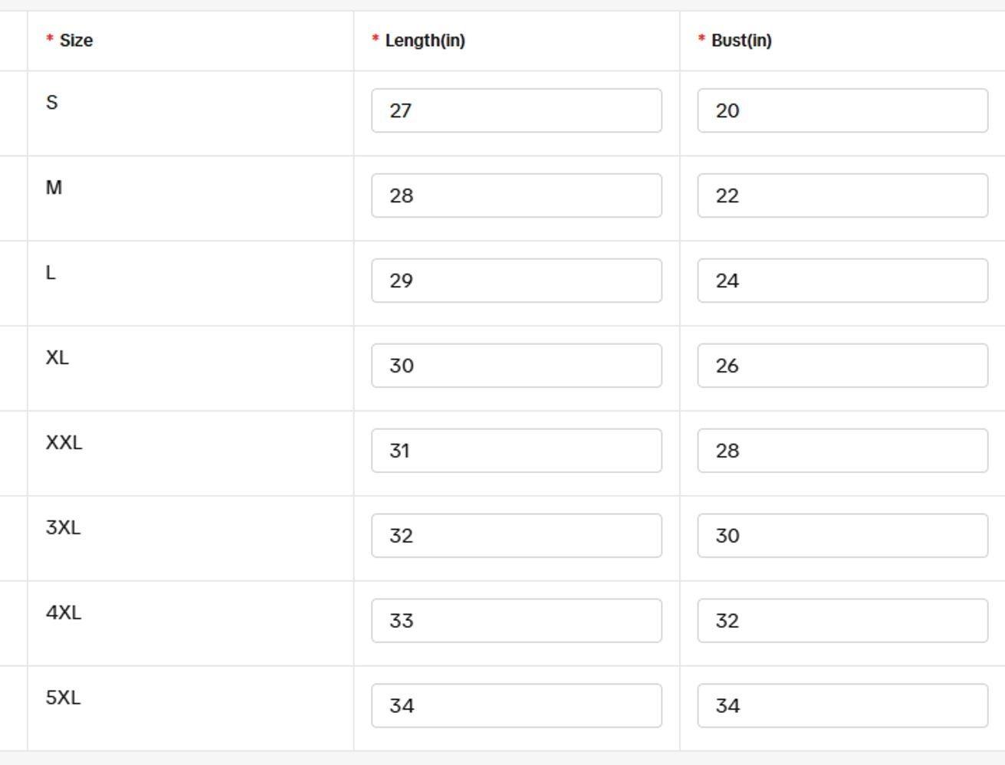Click the 4XL Length field showing 33
Screen dimensions: 1005x765
click(516, 621)
